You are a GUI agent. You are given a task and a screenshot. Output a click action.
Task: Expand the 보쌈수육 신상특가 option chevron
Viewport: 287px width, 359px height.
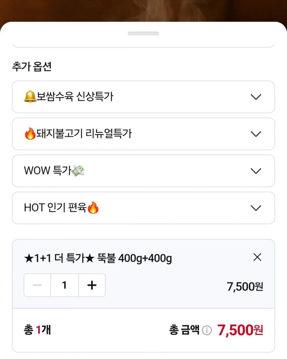pos(256,97)
